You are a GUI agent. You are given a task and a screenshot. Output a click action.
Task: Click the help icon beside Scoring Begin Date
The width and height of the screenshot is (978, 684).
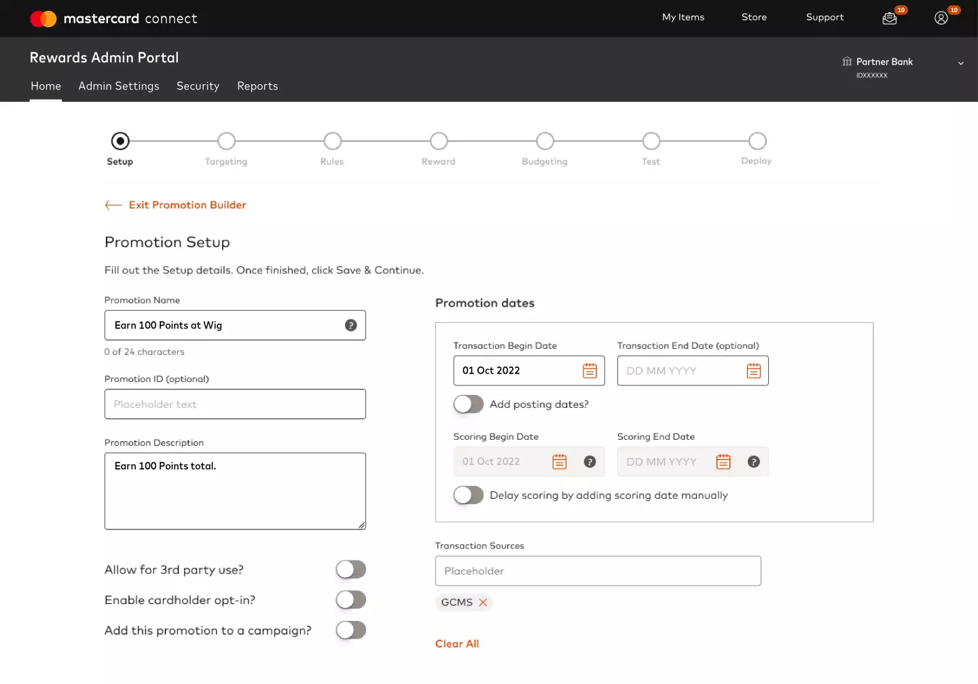(x=590, y=461)
